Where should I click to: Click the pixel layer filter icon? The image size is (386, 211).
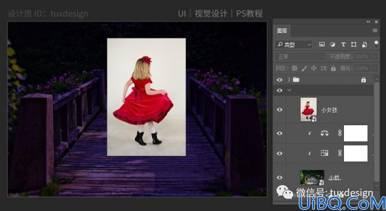coord(321,44)
